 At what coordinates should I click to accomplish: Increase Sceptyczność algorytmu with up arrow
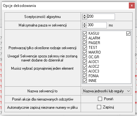(84, 15)
